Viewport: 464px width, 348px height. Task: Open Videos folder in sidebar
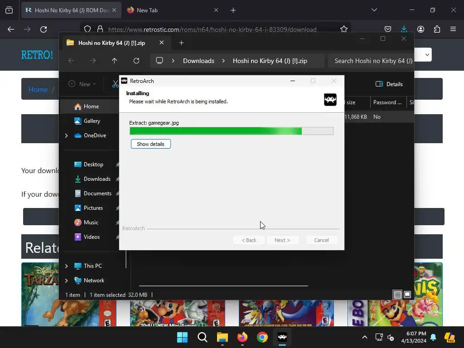click(x=92, y=237)
